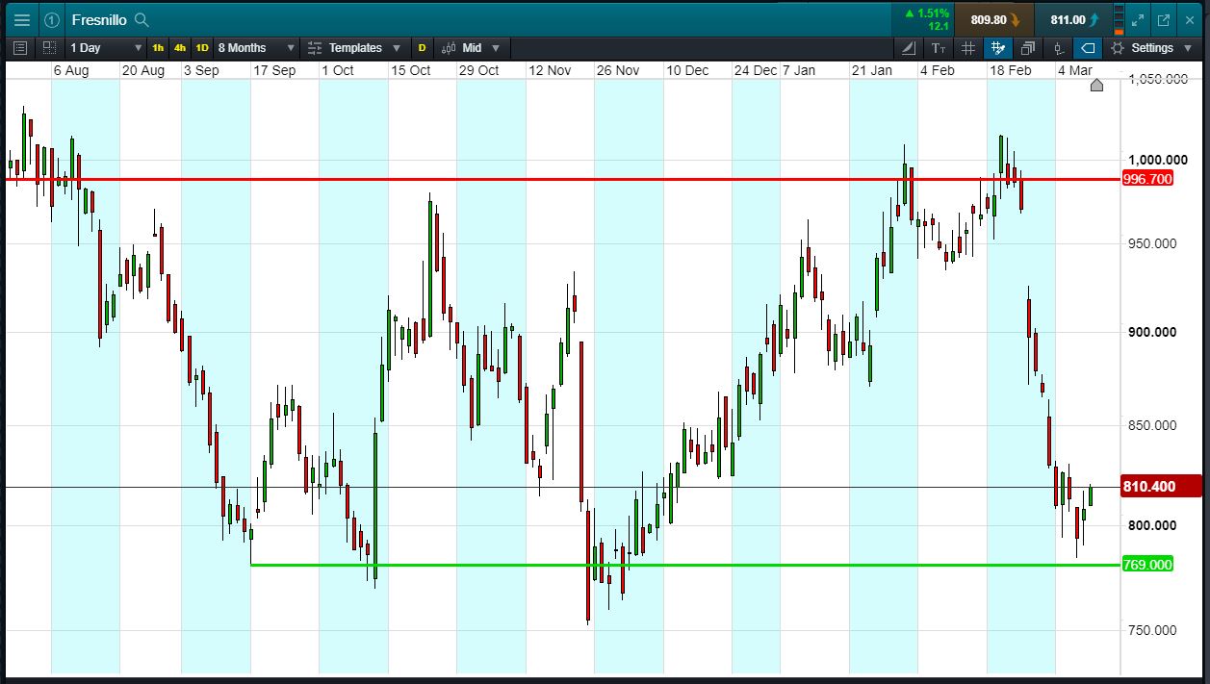Select the 1h quick interval

(x=158, y=47)
